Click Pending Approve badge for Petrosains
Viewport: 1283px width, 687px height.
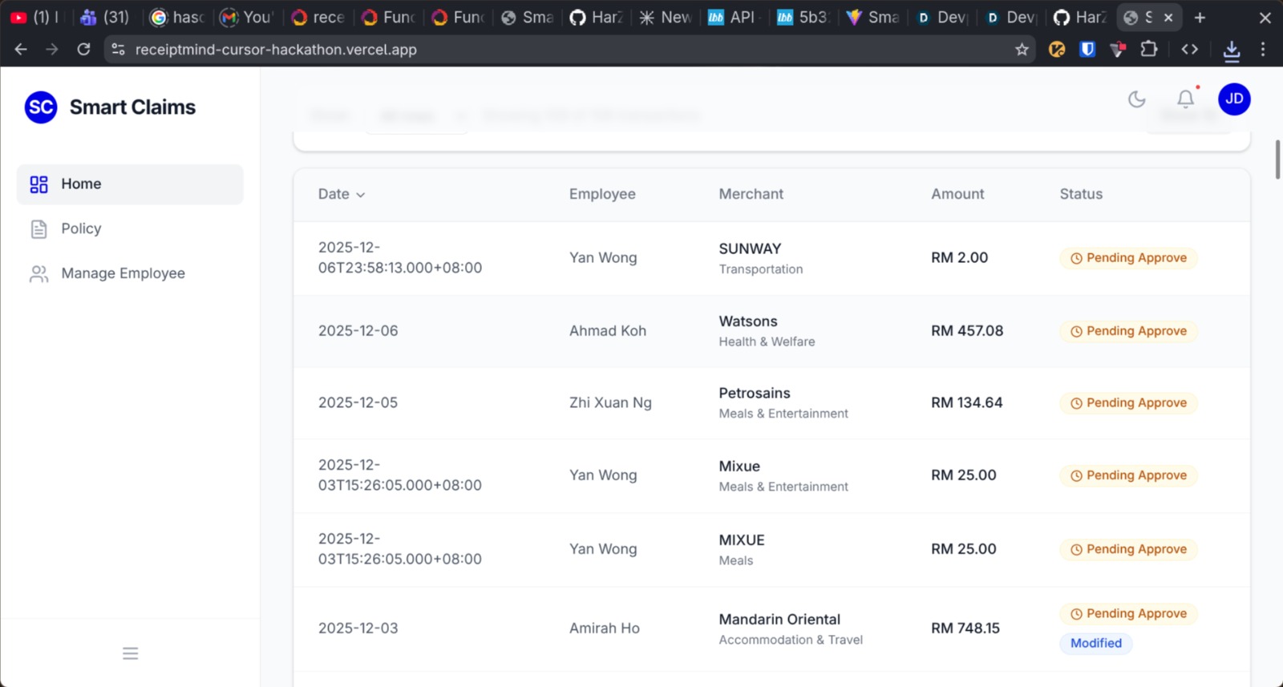point(1128,403)
